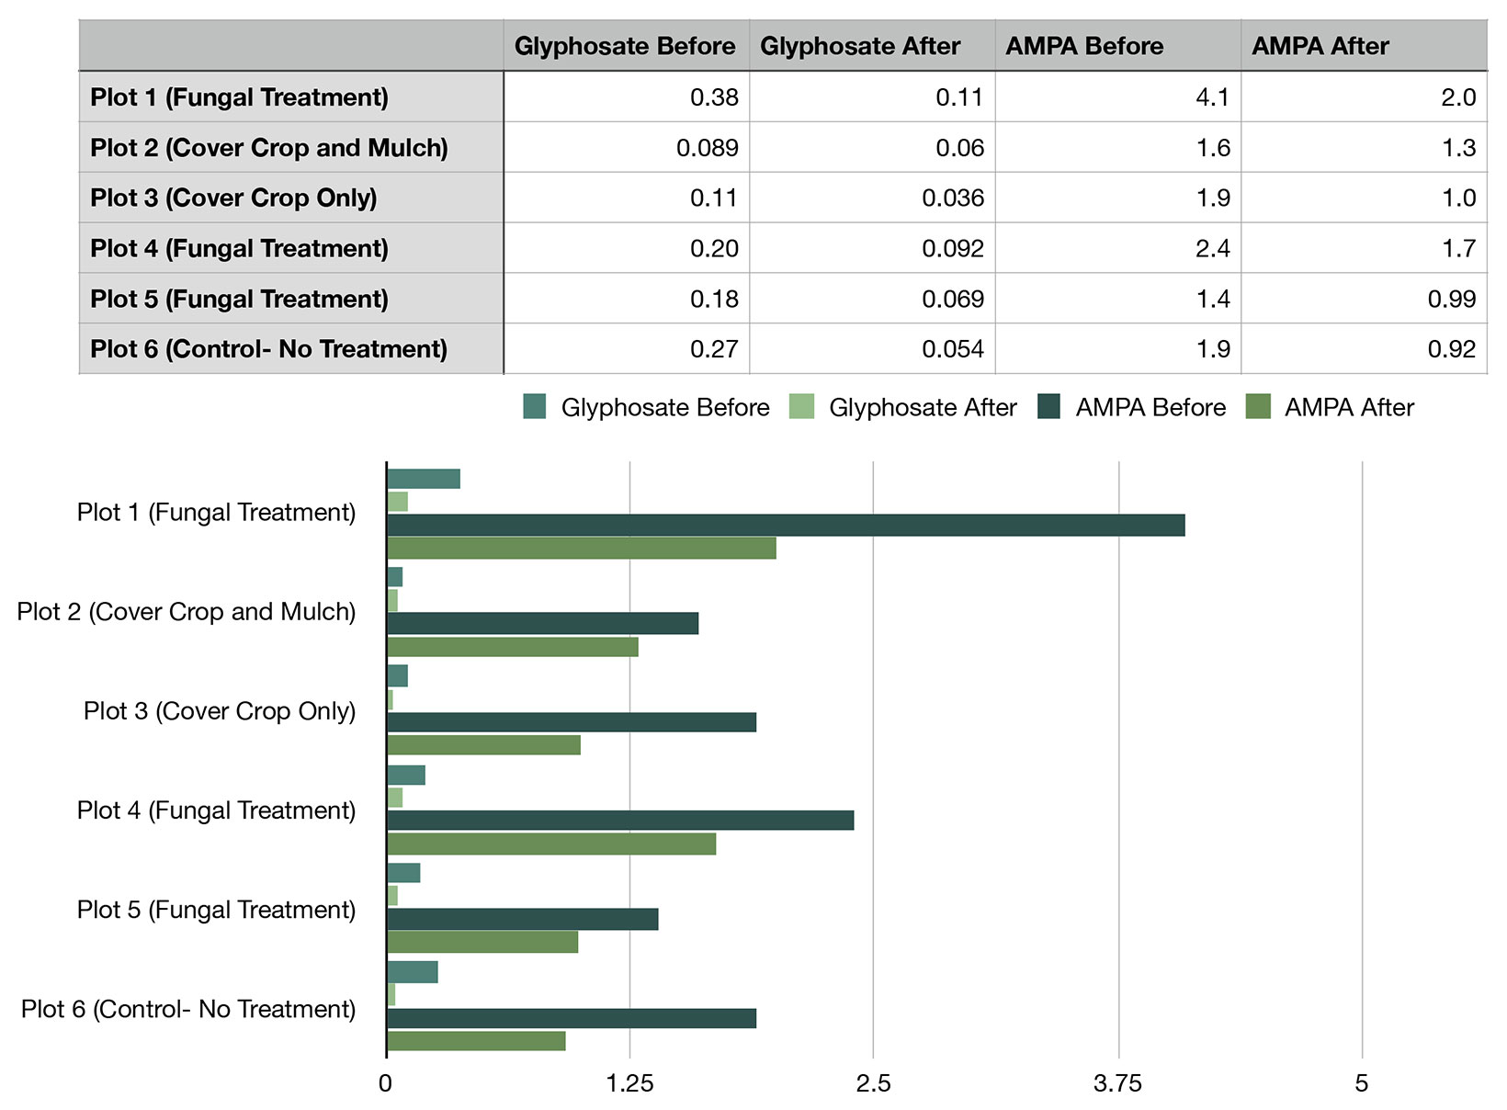Click the Plot 5 (Fungal Treatment) chart axis label

coord(216,910)
